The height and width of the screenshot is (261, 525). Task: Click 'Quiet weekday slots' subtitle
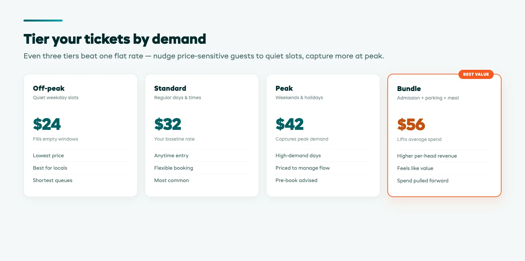(56, 98)
